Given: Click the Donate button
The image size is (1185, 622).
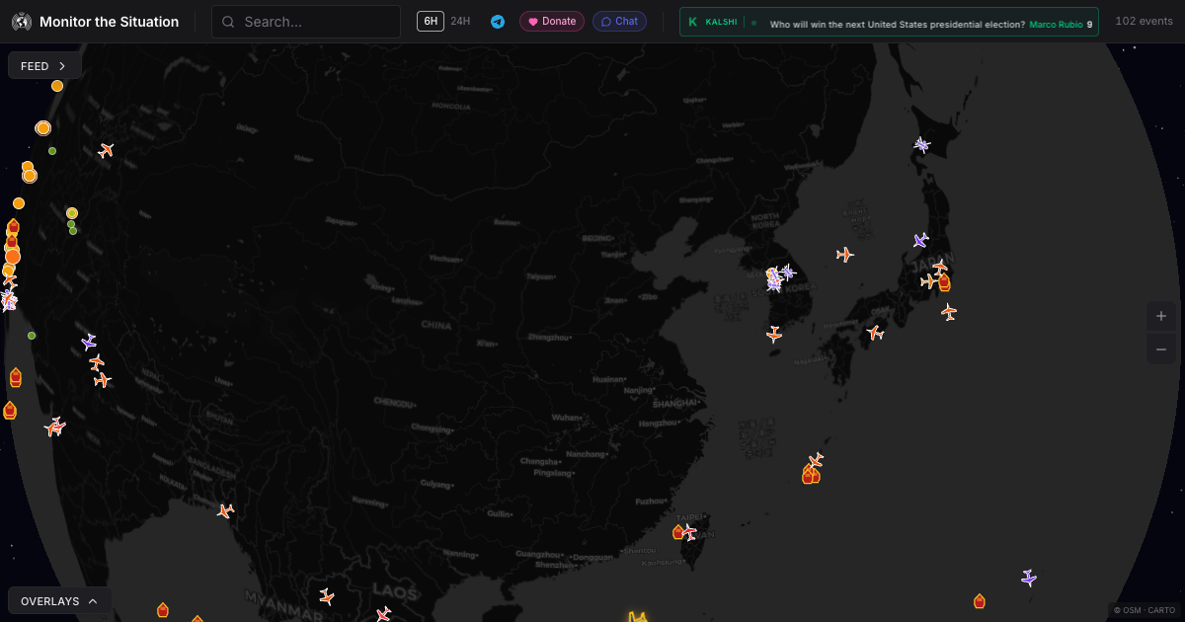Looking at the screenshot, I should pyautogui.click(x=551, y=21).
